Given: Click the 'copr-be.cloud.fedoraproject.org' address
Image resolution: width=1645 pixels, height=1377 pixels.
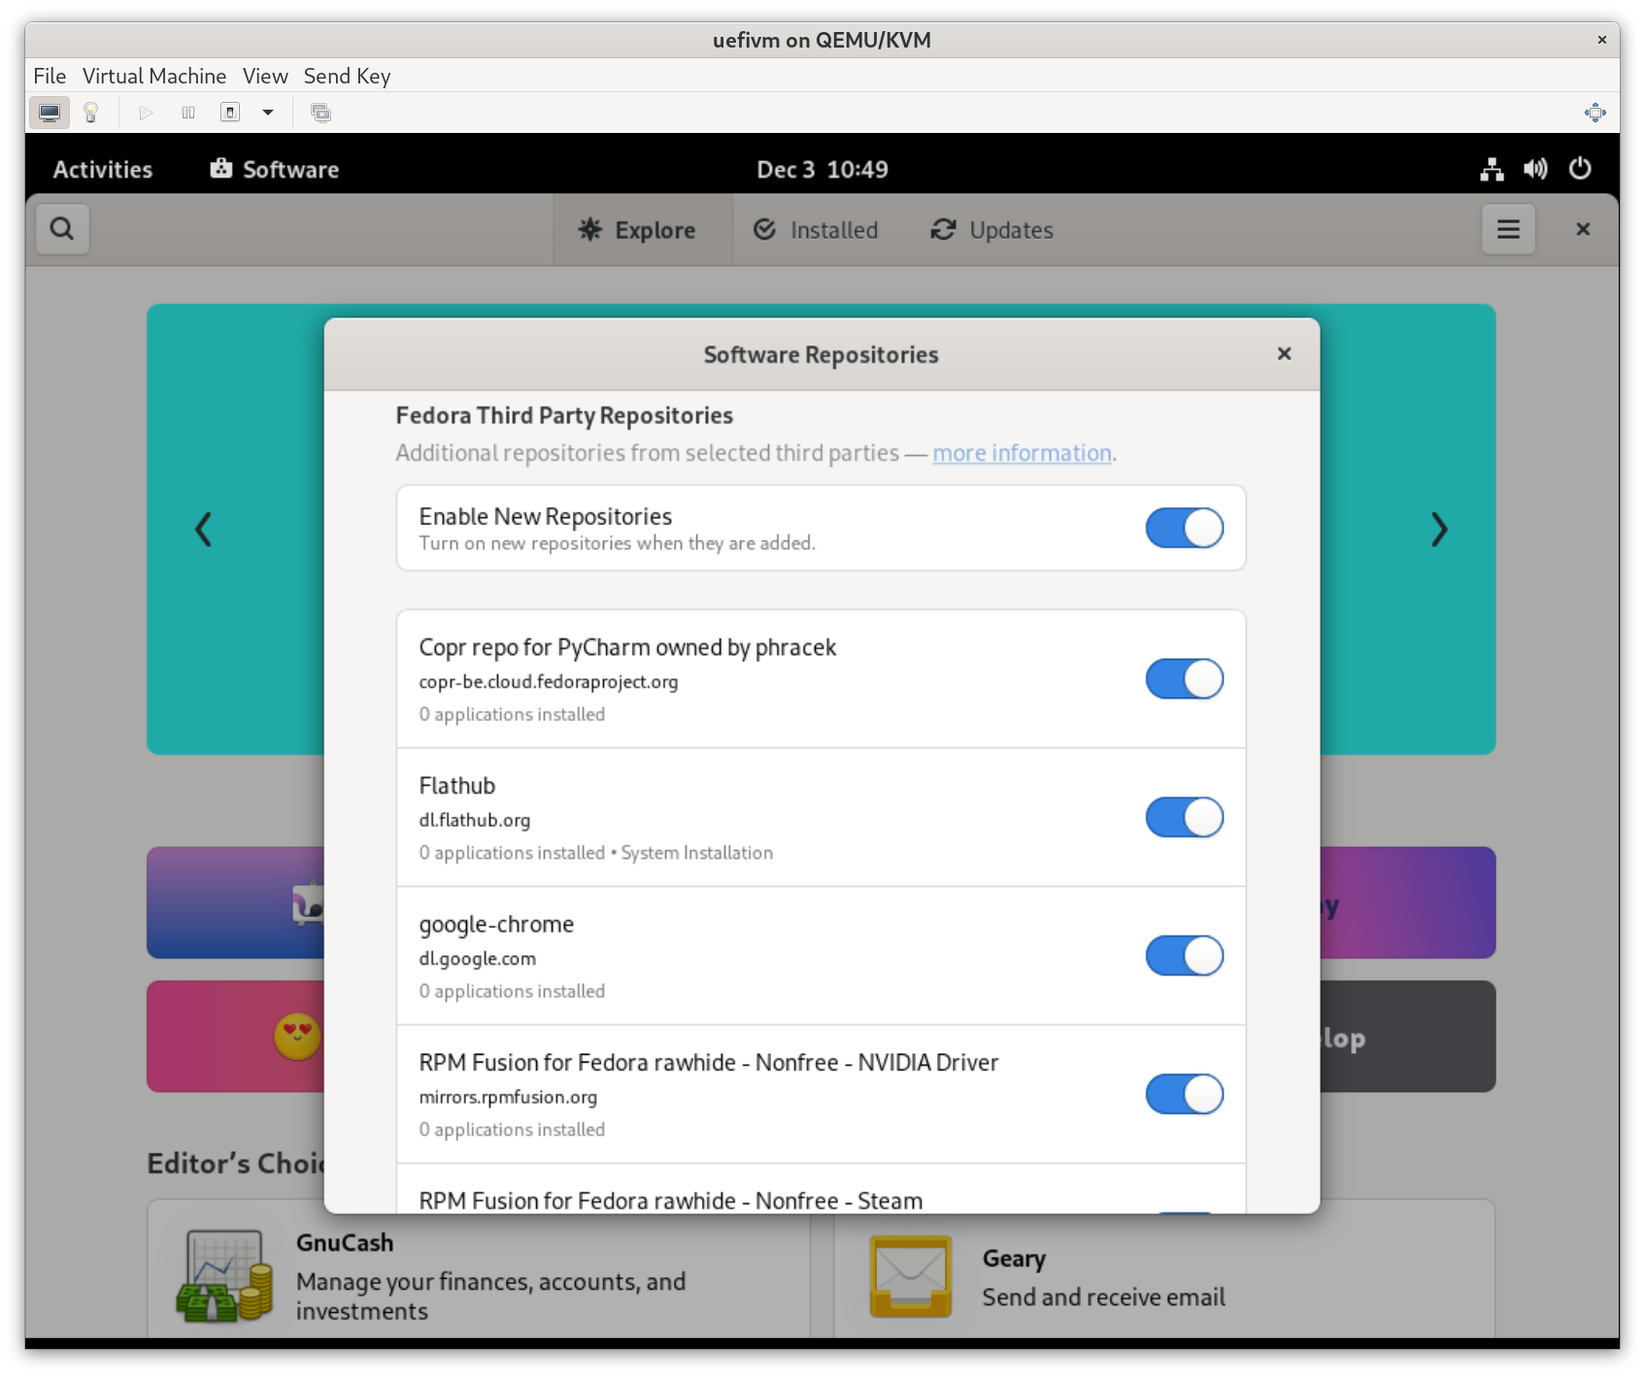Looking at the screenshot, I should tap(549, 681).
